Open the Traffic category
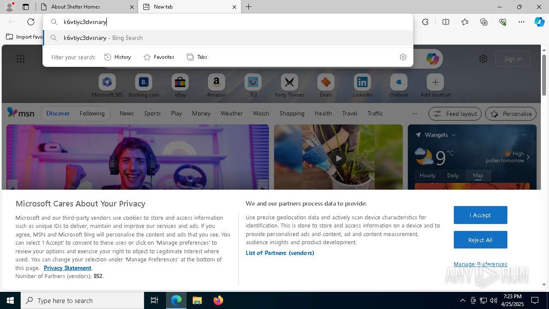 375,113
